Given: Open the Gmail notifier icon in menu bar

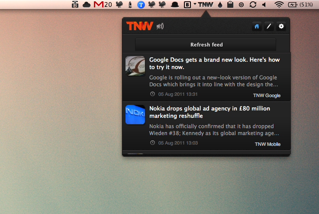Looking at the screenshot, I should pos(98,4).
